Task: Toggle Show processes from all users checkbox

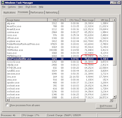Action: point(7,105)
